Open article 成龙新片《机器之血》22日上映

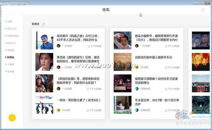click(78, 38)
